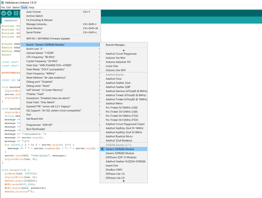The image size is (262, 198).
Task: Open the Serial Monitor
Action: [x=61, y=28]
